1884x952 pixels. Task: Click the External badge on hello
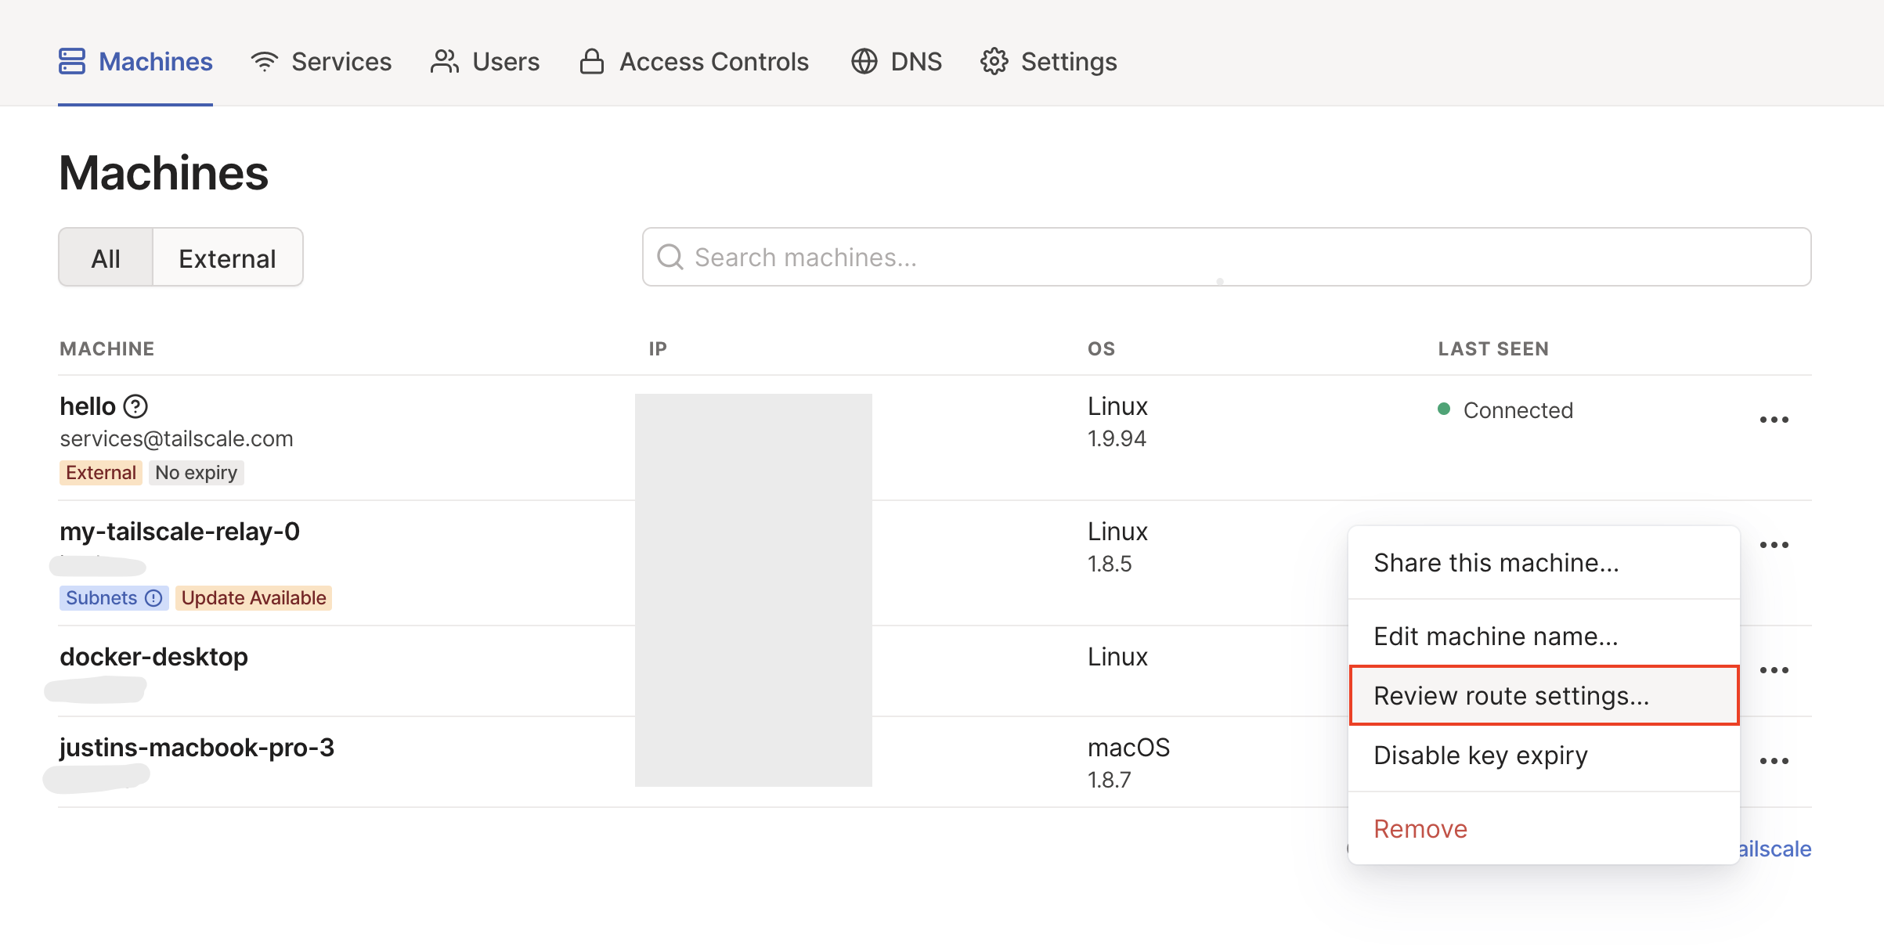pyautogui.click(x=101, y=473)
